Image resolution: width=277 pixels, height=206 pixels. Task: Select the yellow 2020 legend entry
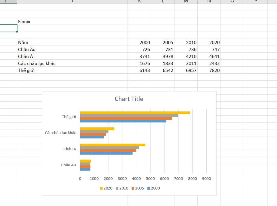(x=106, y=188)
